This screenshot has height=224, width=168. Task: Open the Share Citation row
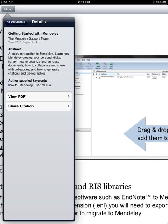click(39, 106)
